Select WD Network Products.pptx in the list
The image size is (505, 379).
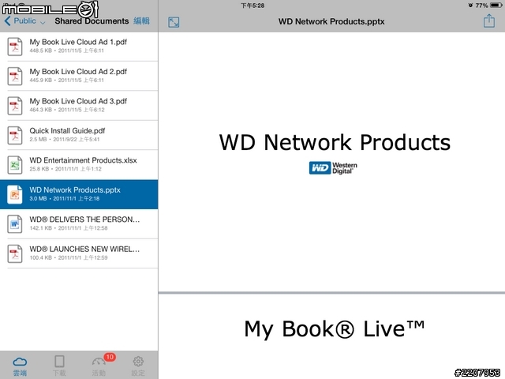[79, 194]
